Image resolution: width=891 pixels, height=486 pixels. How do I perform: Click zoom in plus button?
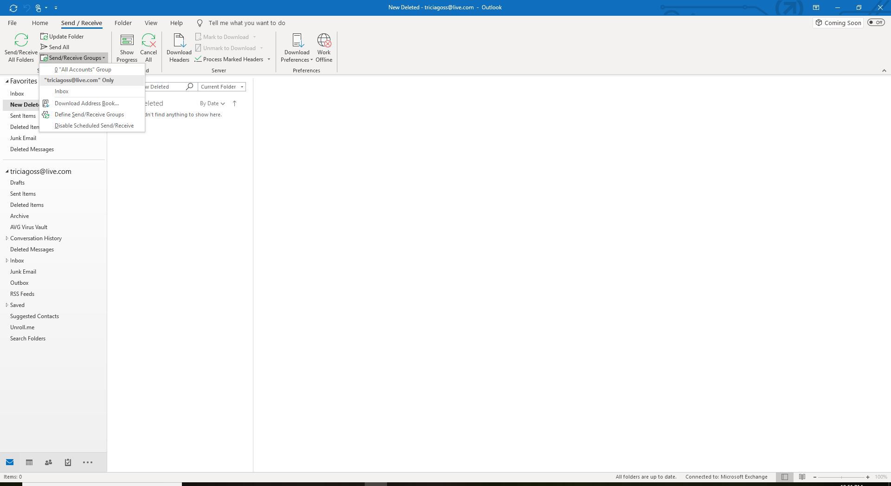tap(868, 477)
